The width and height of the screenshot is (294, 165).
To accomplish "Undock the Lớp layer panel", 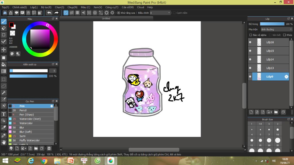I will pyautogui.click(x=288, y=19).
